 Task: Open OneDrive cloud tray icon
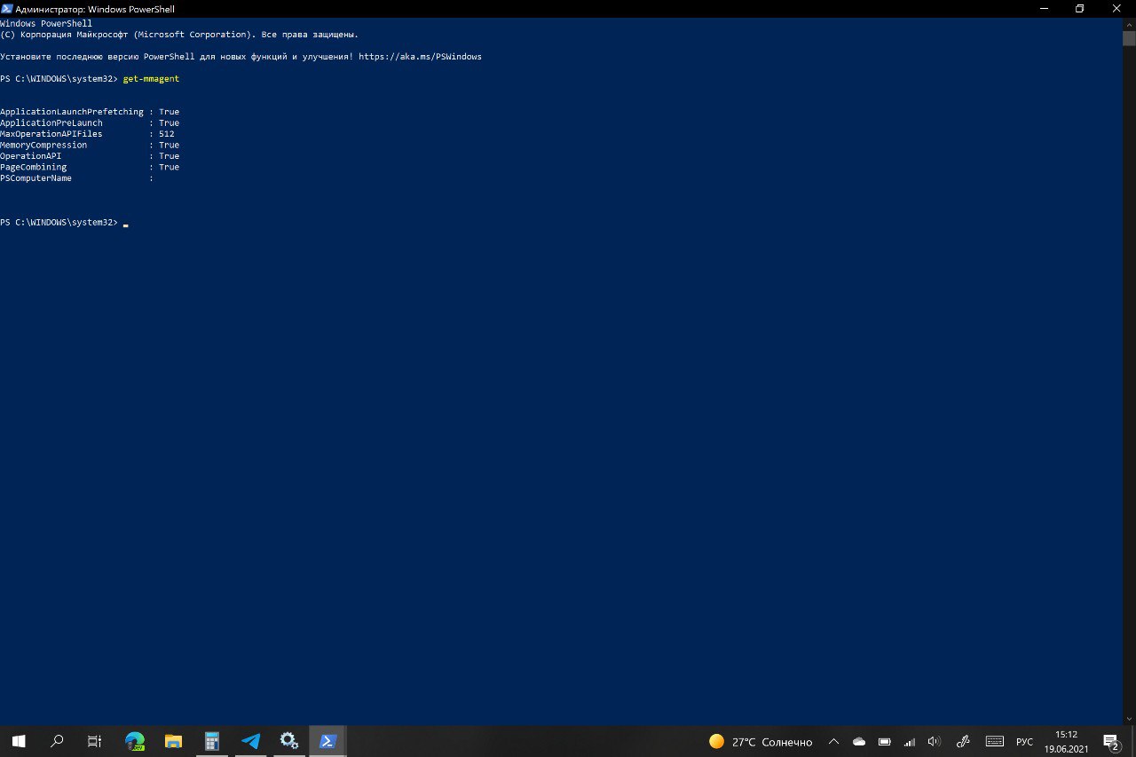(858, 742)
